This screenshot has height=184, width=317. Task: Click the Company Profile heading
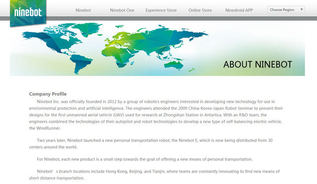[x=48, y=94]
